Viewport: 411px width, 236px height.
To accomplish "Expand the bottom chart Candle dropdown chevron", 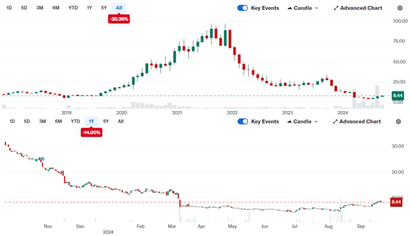I will pos(316,121).
